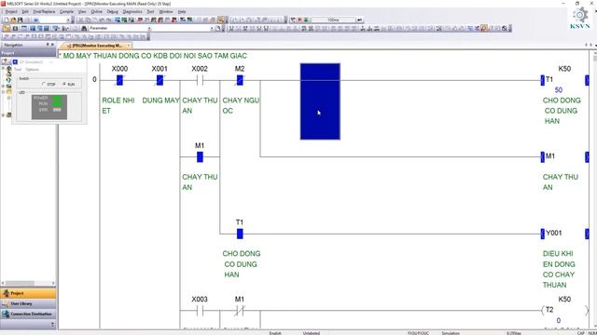This screenshot has height=335, width=597.
Task: Open the Project view button
Action: [28, 293]
